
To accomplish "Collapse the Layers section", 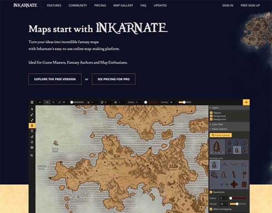I will click(x=229, y=108).
